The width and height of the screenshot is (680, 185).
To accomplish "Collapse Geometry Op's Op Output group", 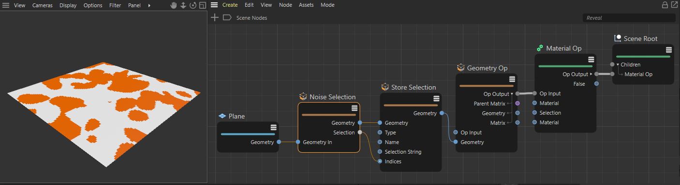I will 512,94.
